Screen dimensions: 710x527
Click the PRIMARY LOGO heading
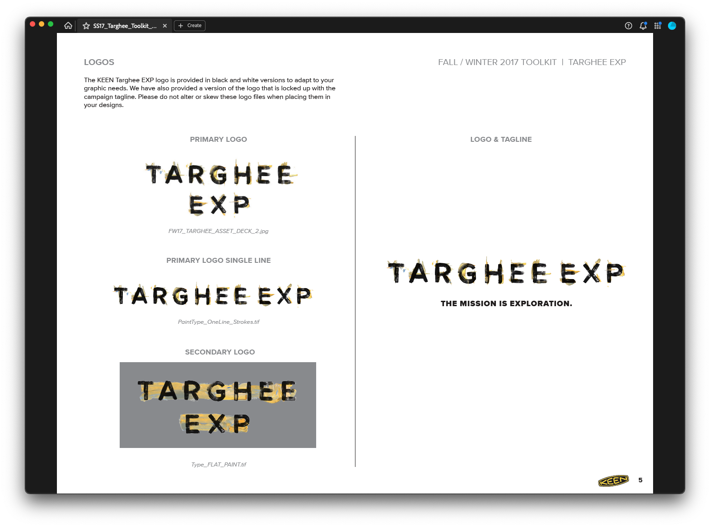tap(219, 140)
